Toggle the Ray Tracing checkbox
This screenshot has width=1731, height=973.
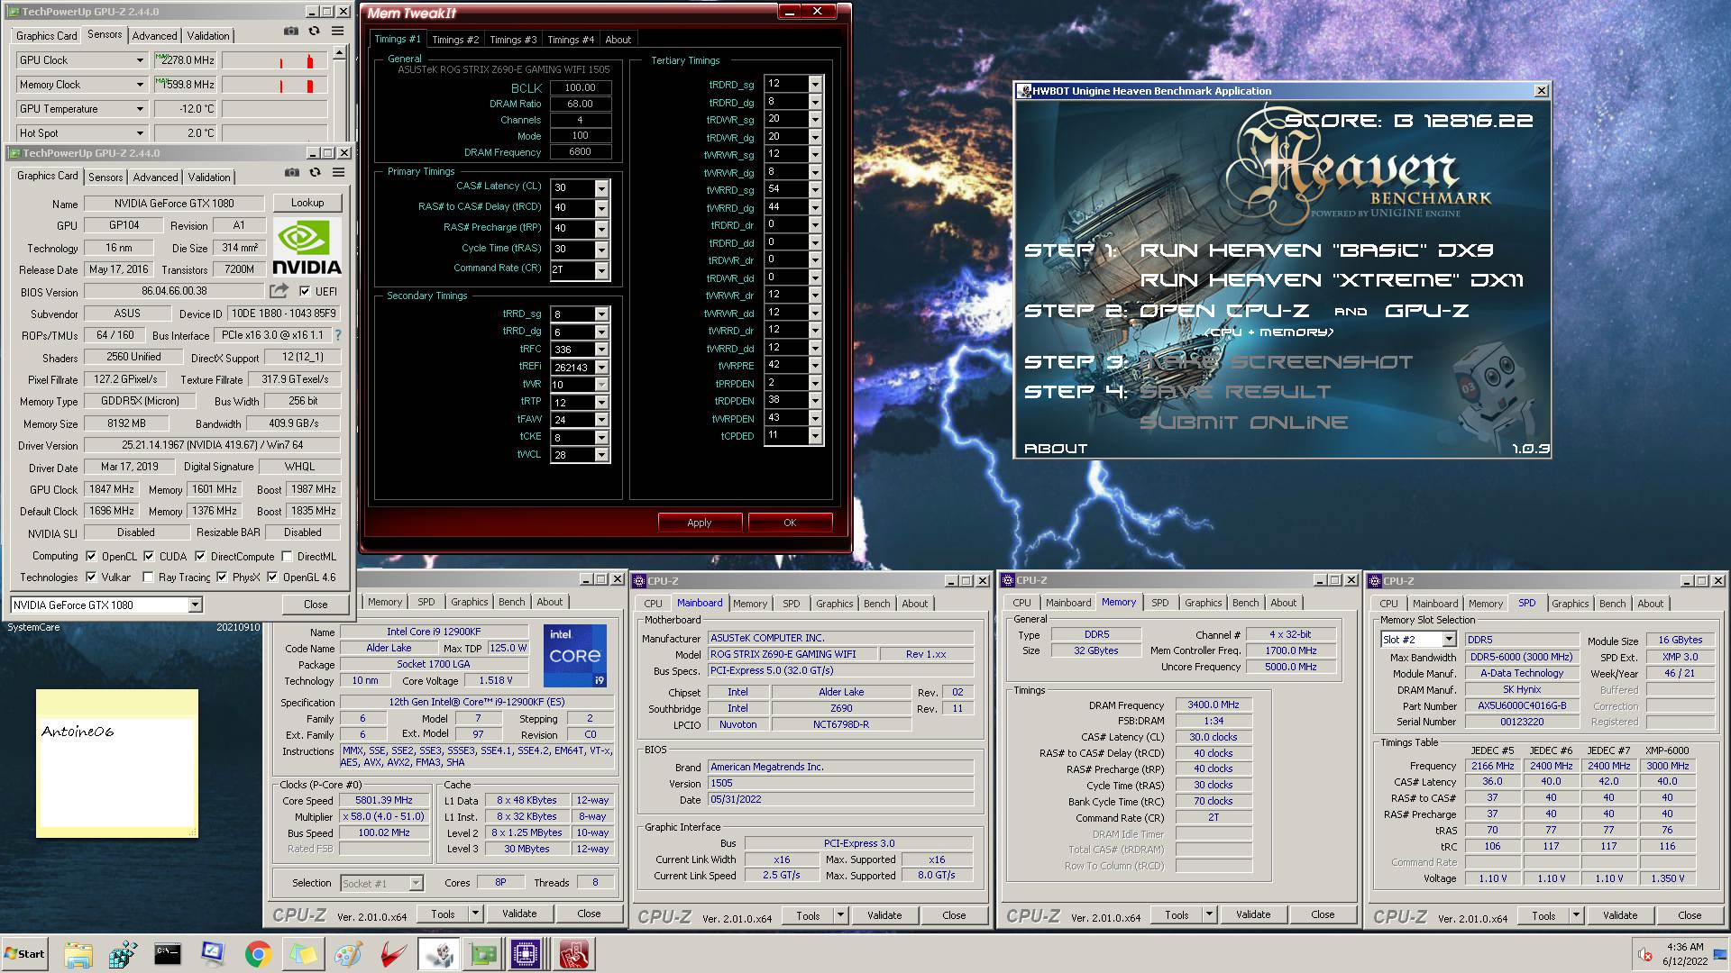pyautogui.click(x=148, y=577)
